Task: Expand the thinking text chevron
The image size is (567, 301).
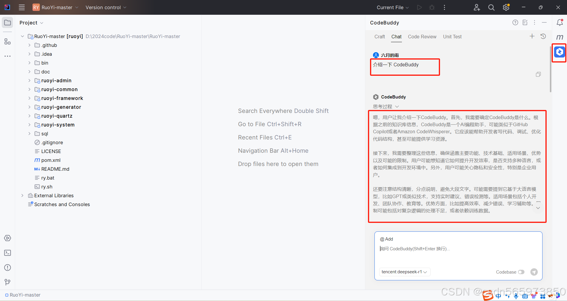Action: click(x=538, y=208)
